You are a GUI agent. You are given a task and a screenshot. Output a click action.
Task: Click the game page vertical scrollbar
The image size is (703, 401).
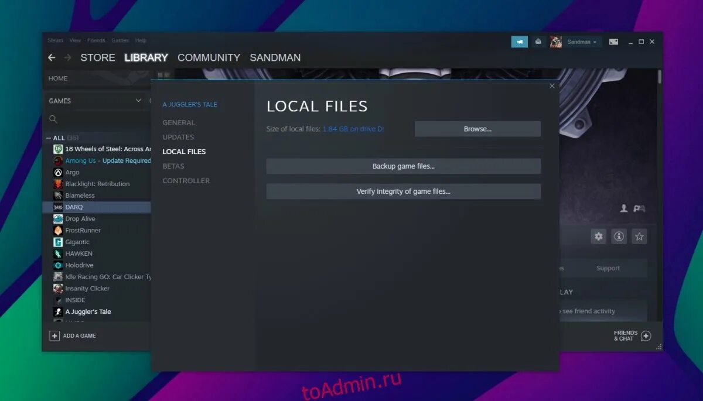660,77
